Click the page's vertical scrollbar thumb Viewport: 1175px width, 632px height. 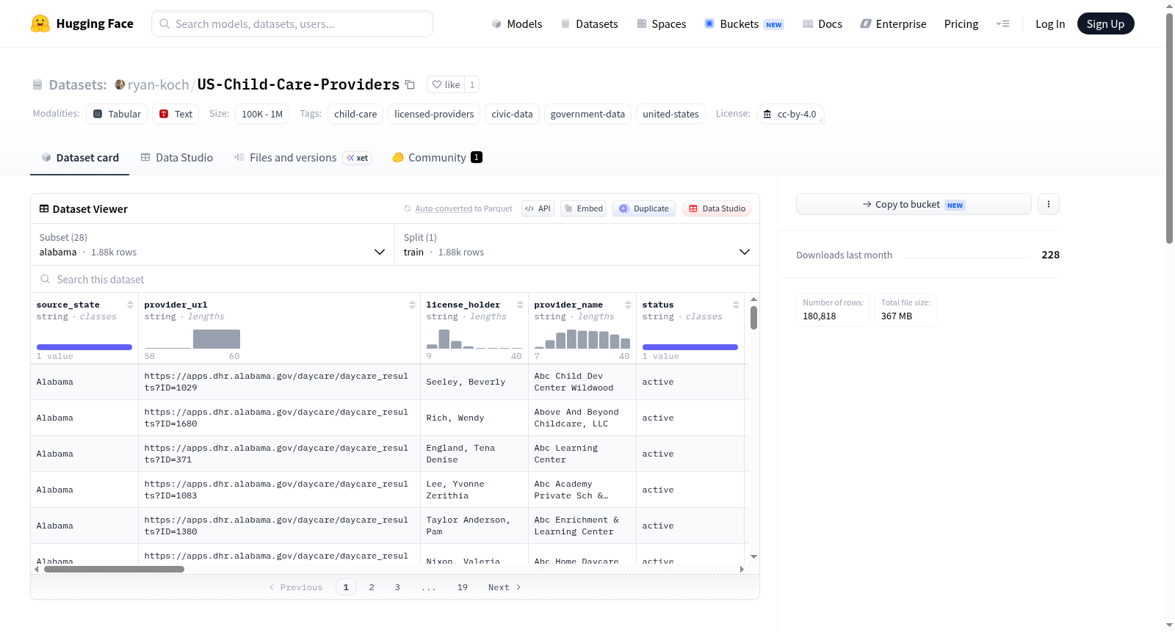[1169, 128]
